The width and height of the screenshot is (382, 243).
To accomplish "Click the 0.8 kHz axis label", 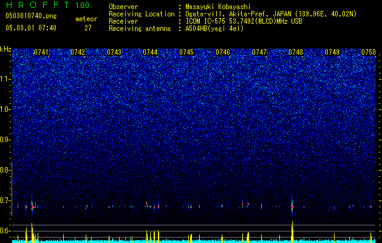I will pos(5,170).
